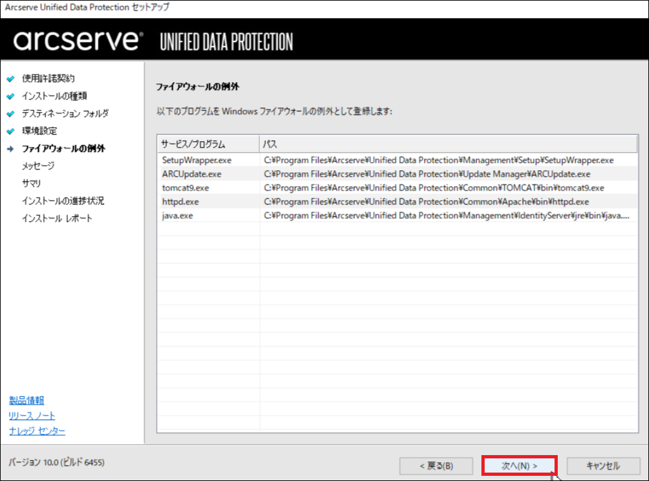Click the arrow icon beside ファイアウォールの例外
Screen dimensions: 649x481
(x=11, y=149)
